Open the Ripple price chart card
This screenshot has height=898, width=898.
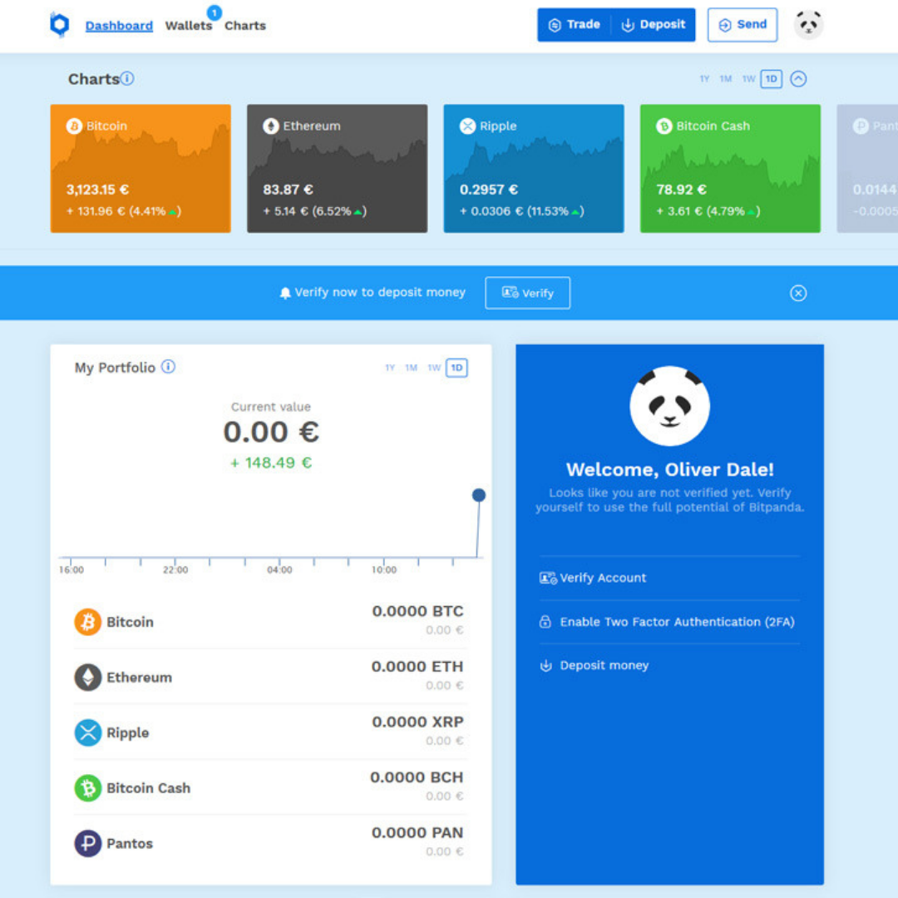point(534,168)
